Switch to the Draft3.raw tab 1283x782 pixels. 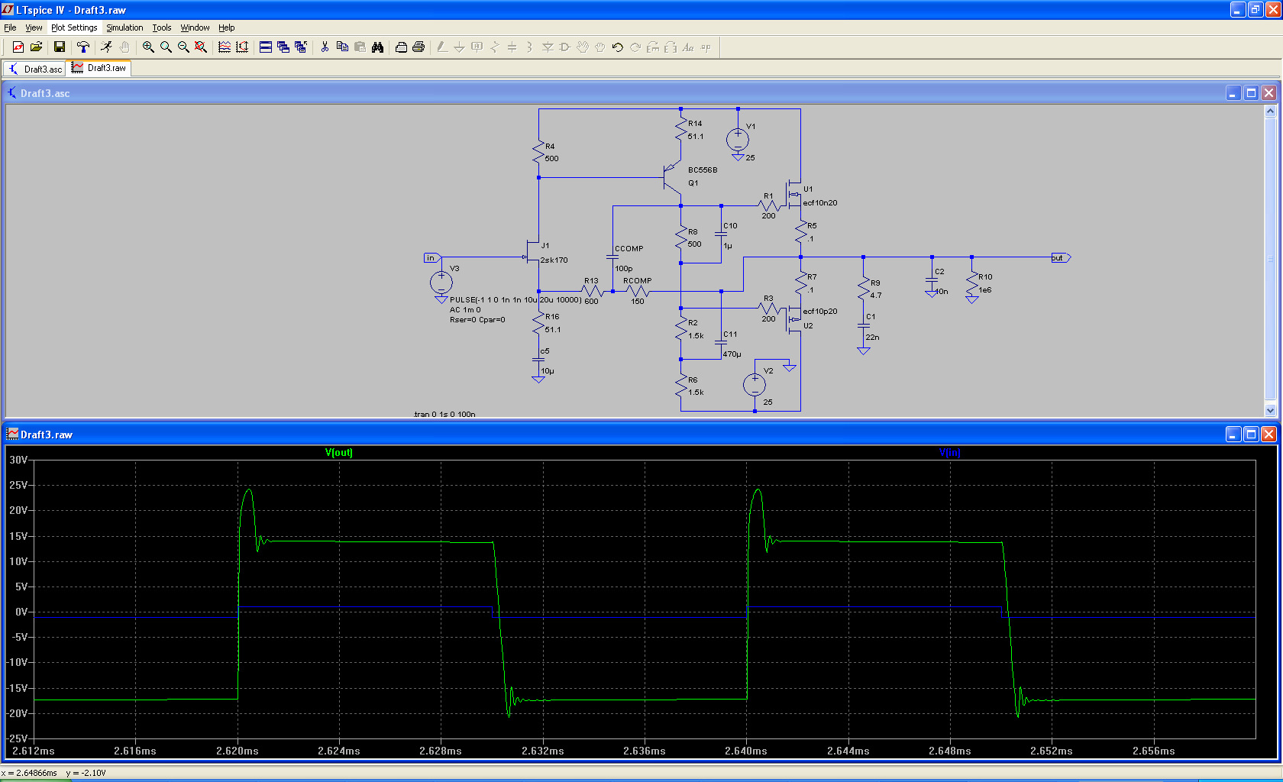(99, 68)
